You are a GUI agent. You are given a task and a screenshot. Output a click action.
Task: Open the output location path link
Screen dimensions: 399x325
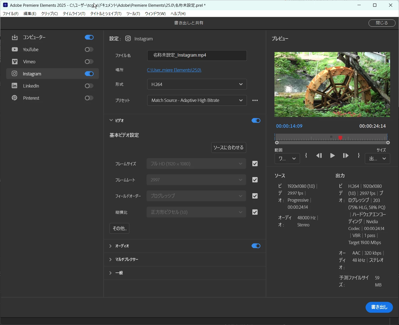(174, 70)
